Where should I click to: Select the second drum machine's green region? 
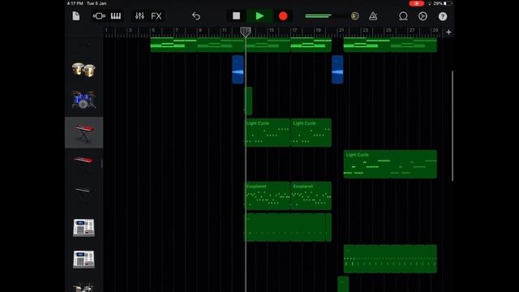click(x=390, y=259)
